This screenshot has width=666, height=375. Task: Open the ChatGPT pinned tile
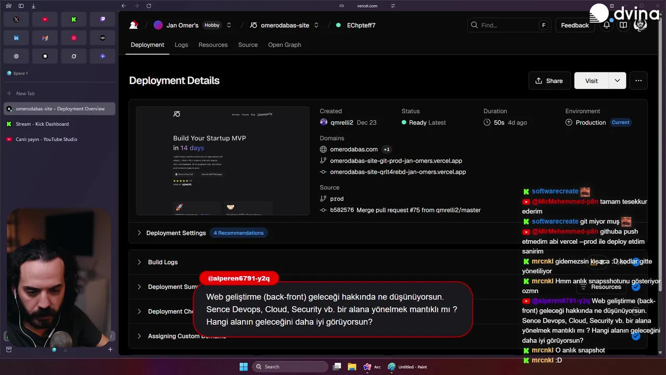(16, 56)
